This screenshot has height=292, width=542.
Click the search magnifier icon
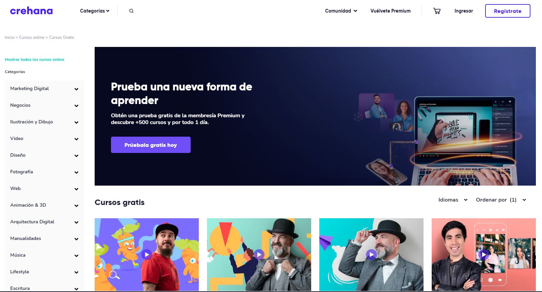coord(131,11)
